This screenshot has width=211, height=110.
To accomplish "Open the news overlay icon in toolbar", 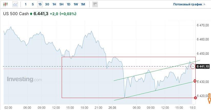I will click(95, 4).
